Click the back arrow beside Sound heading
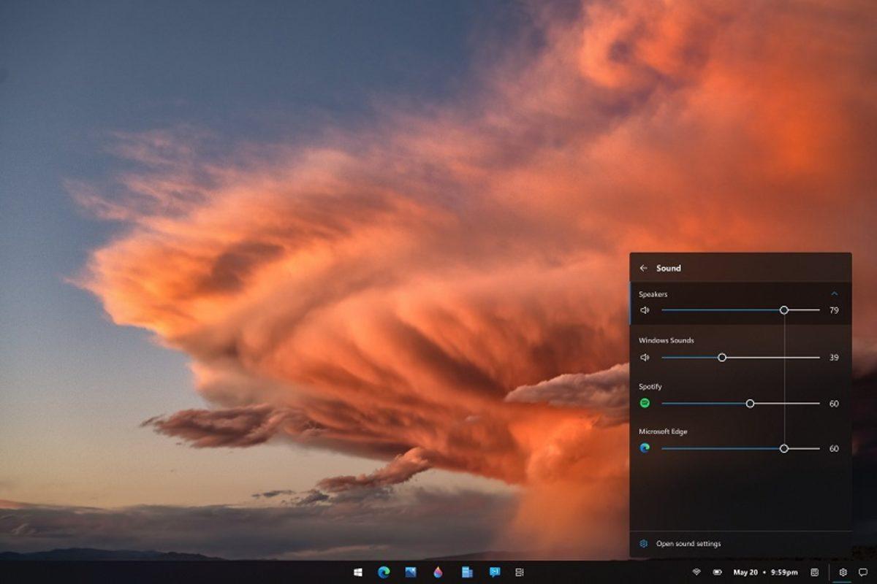This screenshot has height=584, width=877. pos(644,267)
